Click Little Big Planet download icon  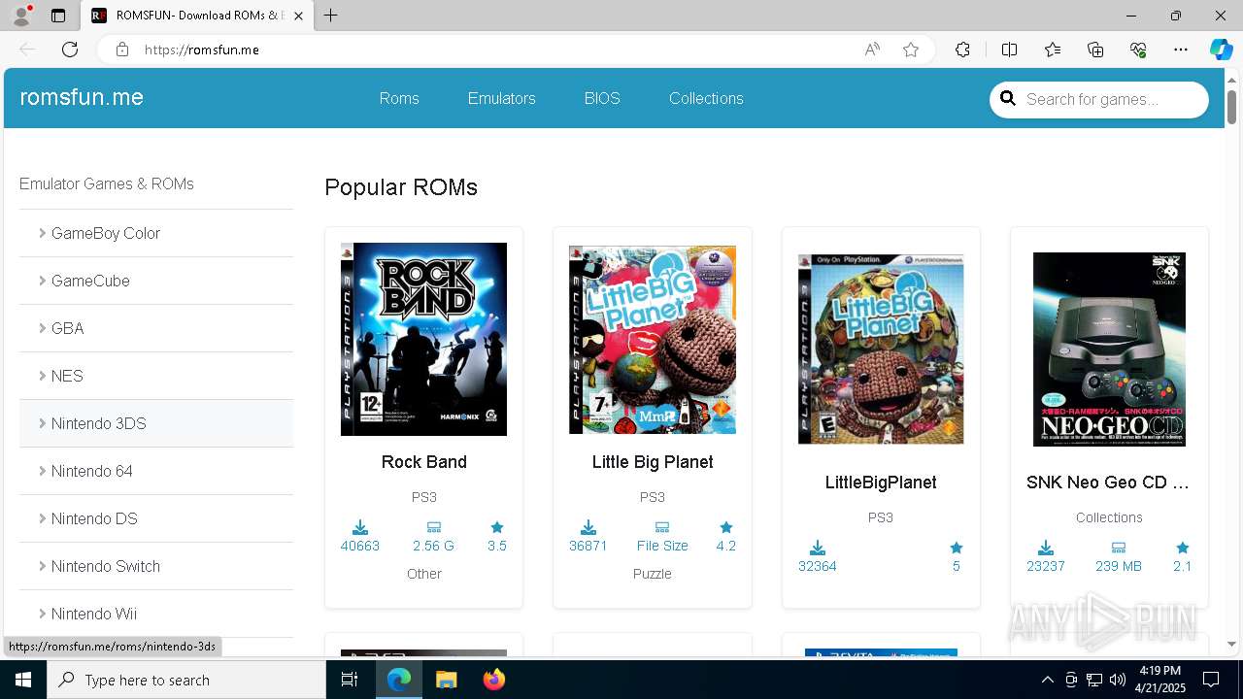pos(588,527)
